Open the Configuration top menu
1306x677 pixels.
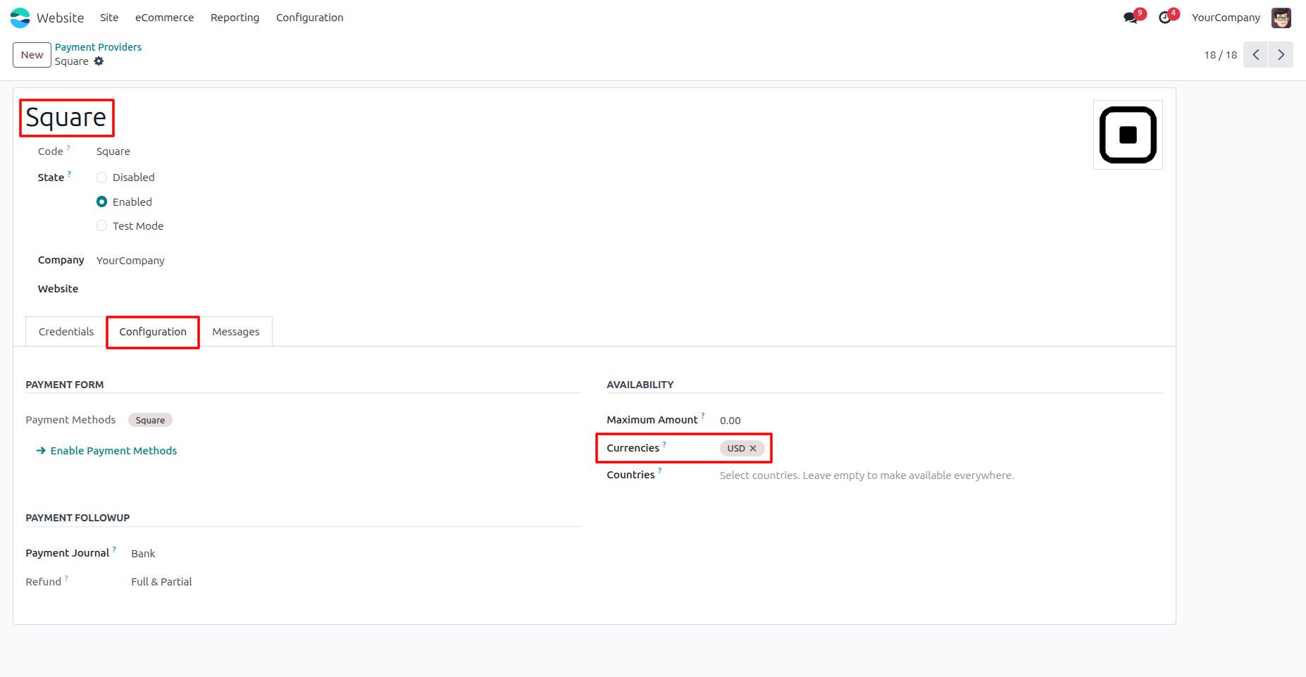(310, 18)
